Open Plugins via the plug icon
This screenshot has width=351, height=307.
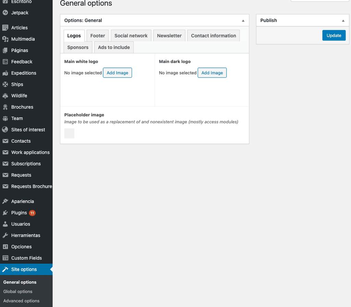[x=5, y=213]
